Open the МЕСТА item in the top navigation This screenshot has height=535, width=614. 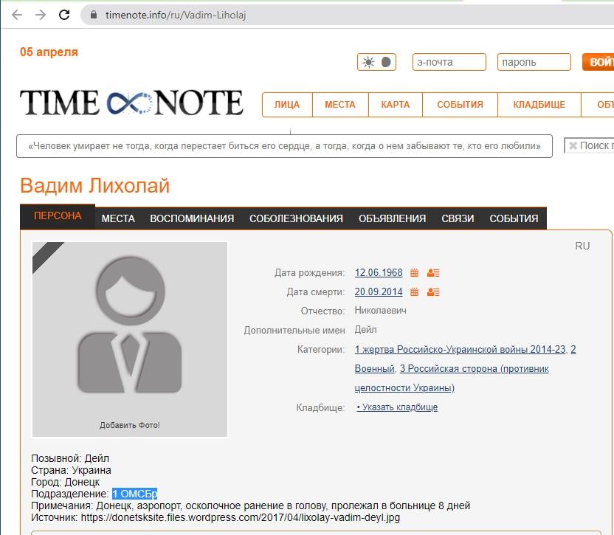(x=340, y=105)
